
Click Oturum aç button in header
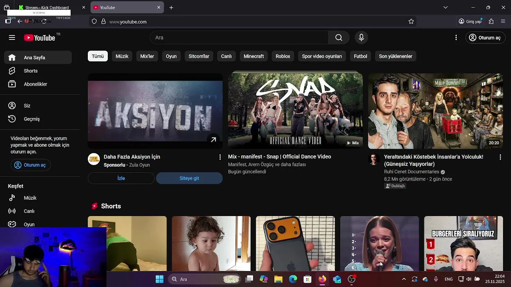click(485, 37)
